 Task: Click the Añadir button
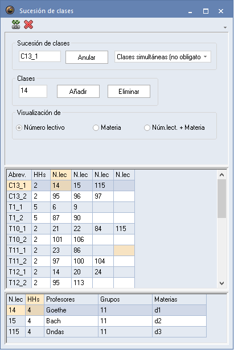coord(78,91)
